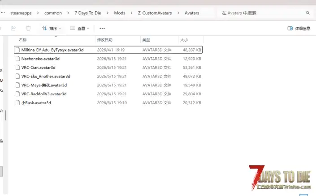Click size 48,072 KB cell

point(192,76)
